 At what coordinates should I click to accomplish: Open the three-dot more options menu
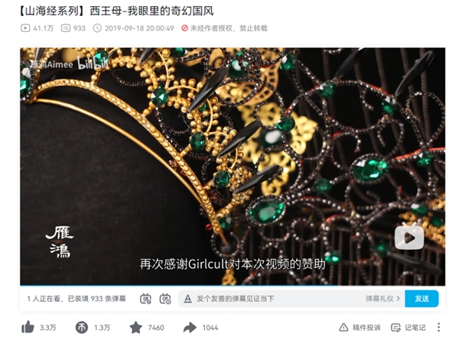point(438,327)
